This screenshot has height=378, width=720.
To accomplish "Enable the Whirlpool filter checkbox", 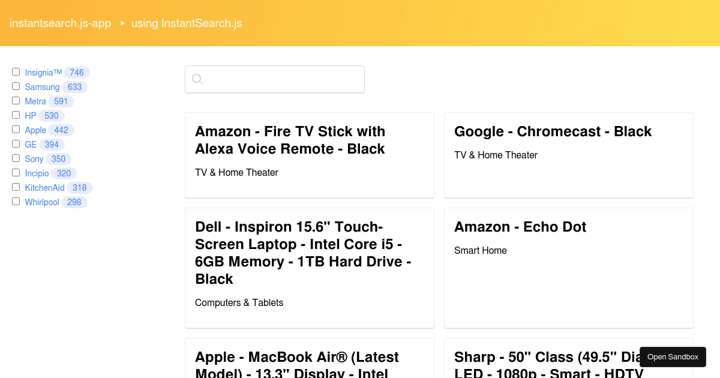I will click(16, 201).
